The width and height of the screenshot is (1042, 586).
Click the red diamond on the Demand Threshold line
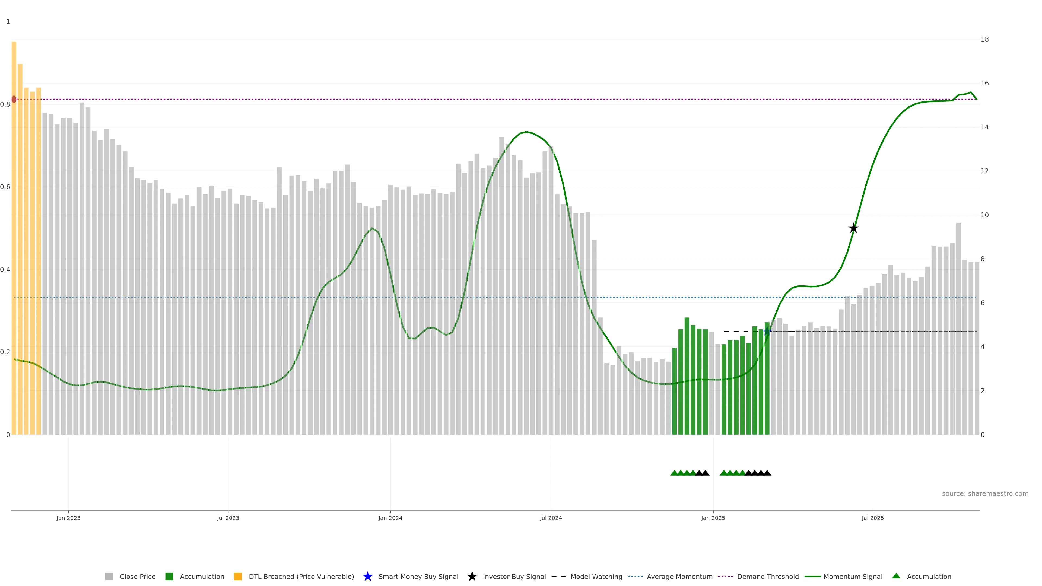pos(14,99)
